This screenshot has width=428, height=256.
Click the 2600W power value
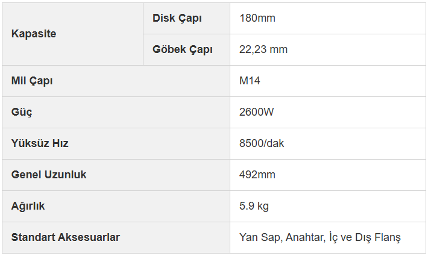pos(256,112)
